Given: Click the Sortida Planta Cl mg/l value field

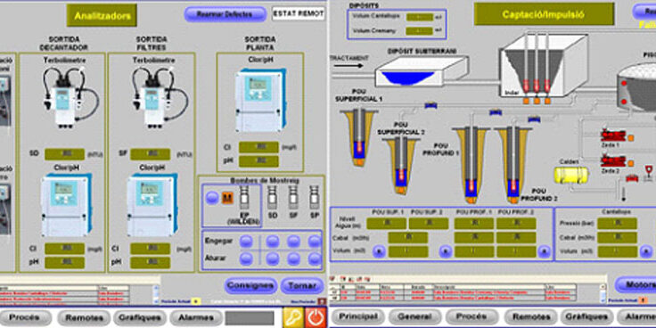Looking at the screenshot, I should [x=258, y=147].
